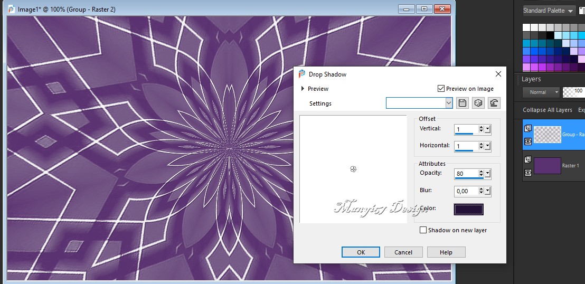Enable the Shadow on new layer checkbox

click(x=423, y=230)
